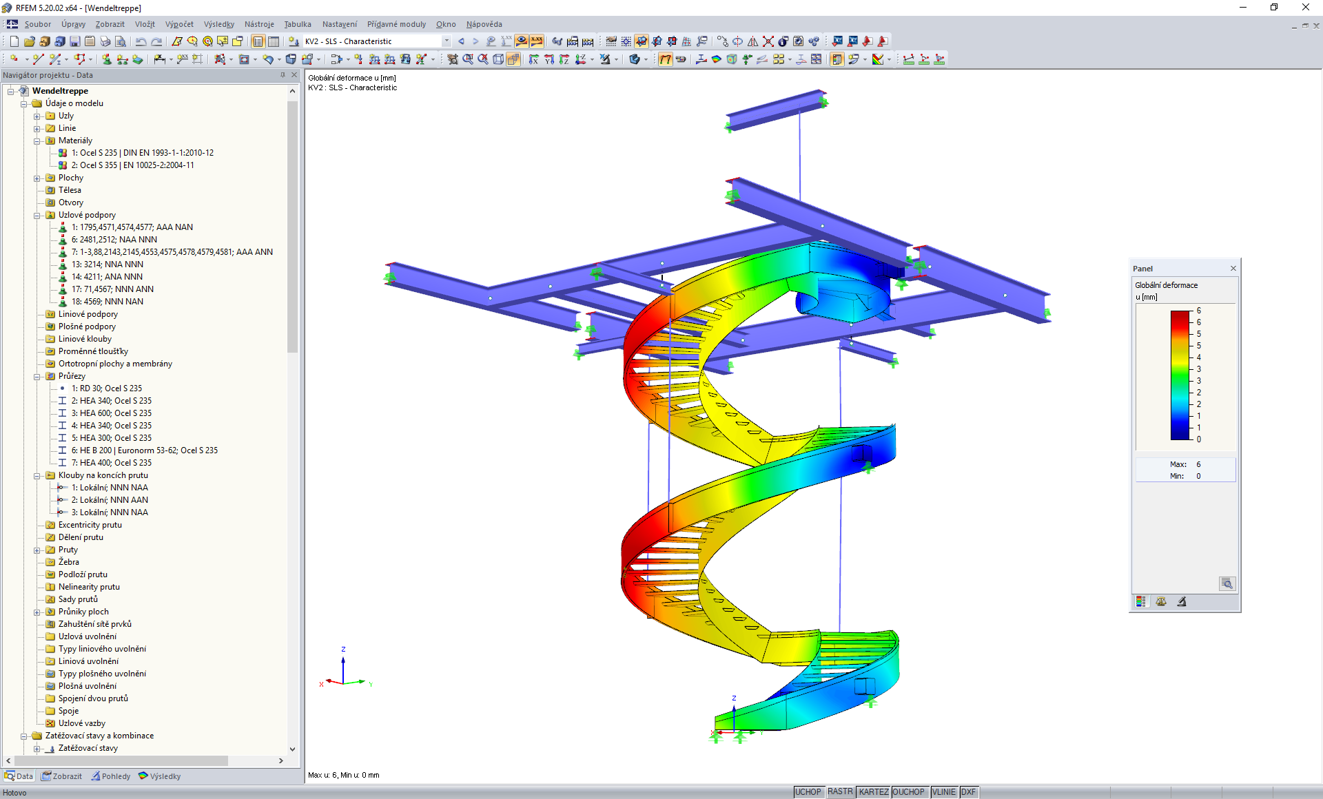
Task: Toggle KARTEZ mode in status bar
Action: (873, 792)
